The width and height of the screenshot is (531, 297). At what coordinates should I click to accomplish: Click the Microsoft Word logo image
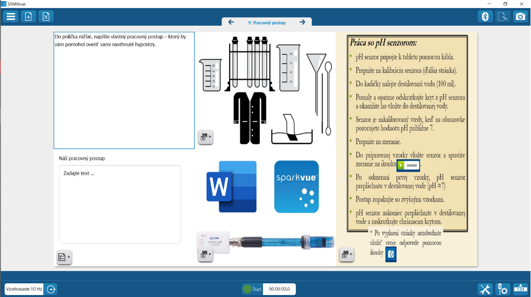tap(232, 186)
